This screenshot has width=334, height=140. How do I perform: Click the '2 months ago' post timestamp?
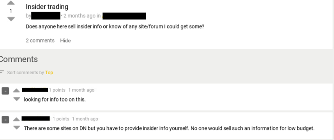(x=80, y=16)
